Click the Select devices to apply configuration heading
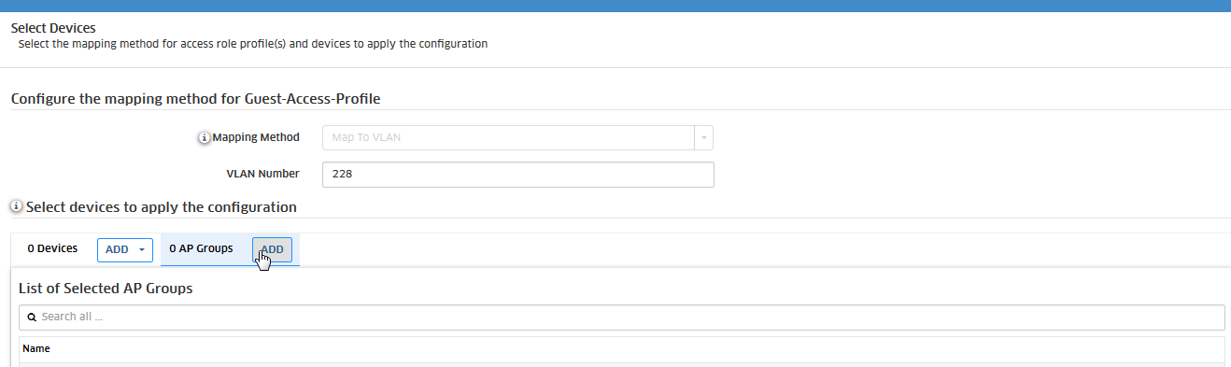Viewport: 1231px width, 367px height. 162,206
